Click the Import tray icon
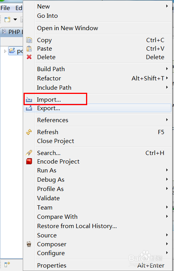The height and width of the screenshot is (271, 174). (x=29, y=100)
